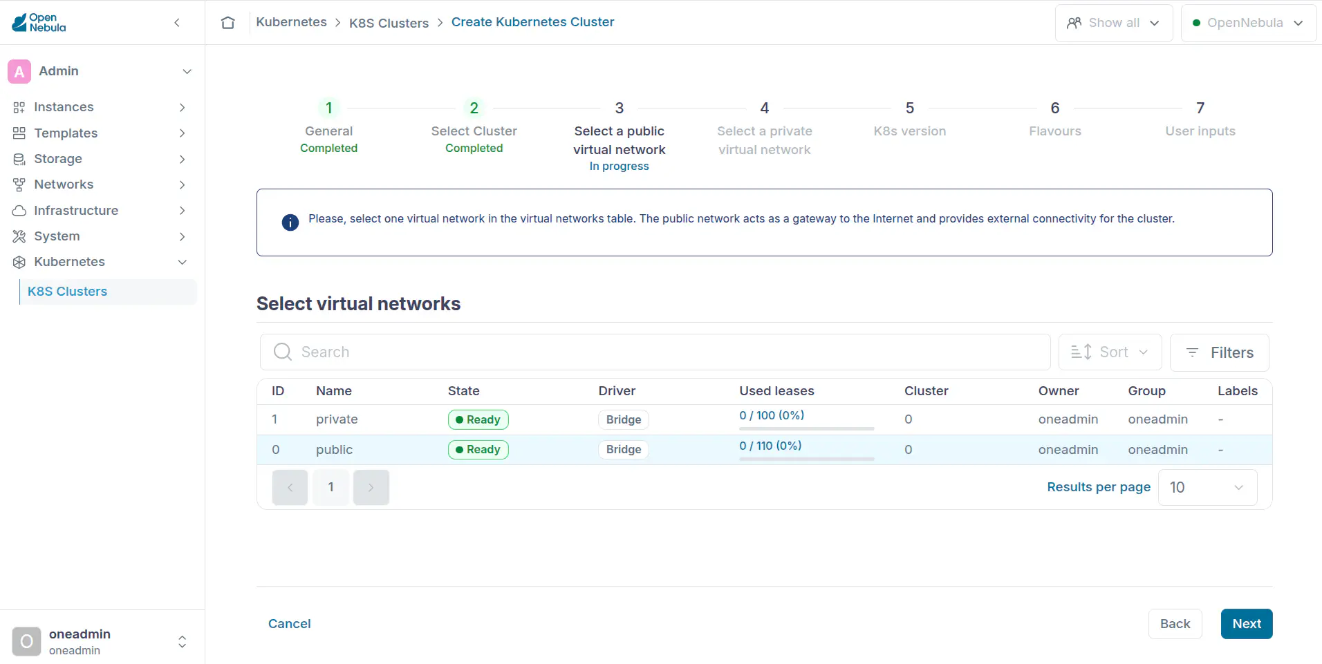Click the oneadmin user avatar
The width and height of the screenshot is (1322, 664).
point(26,642)
